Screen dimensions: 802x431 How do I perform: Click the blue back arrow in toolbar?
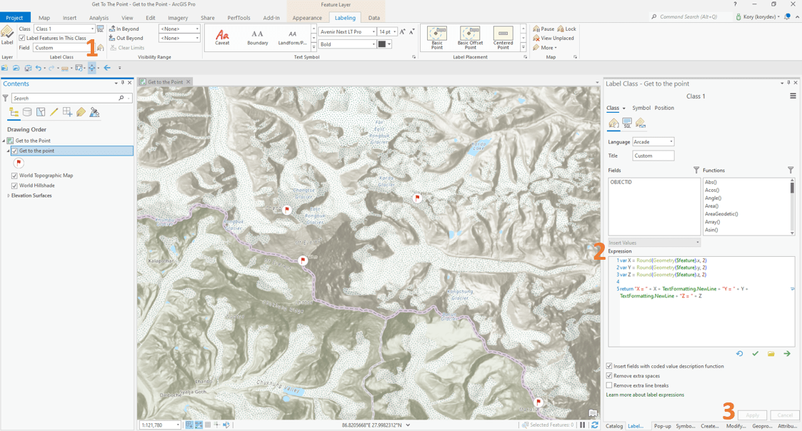[x=107, y=68]
